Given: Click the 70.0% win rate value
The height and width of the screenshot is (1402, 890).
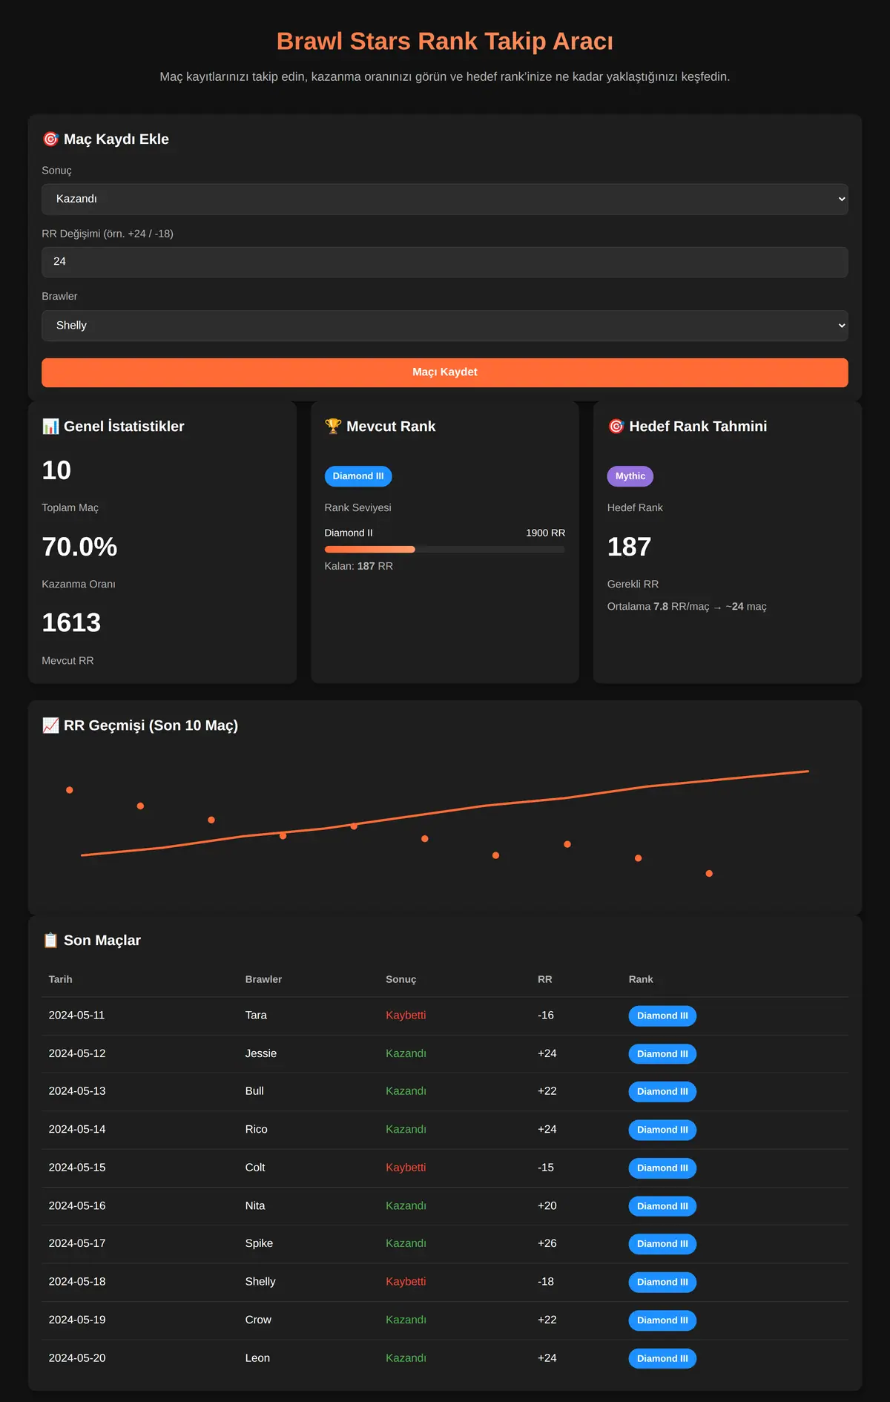Looking at the screenshot, I should pyautogui.click(x=79, y=547).
